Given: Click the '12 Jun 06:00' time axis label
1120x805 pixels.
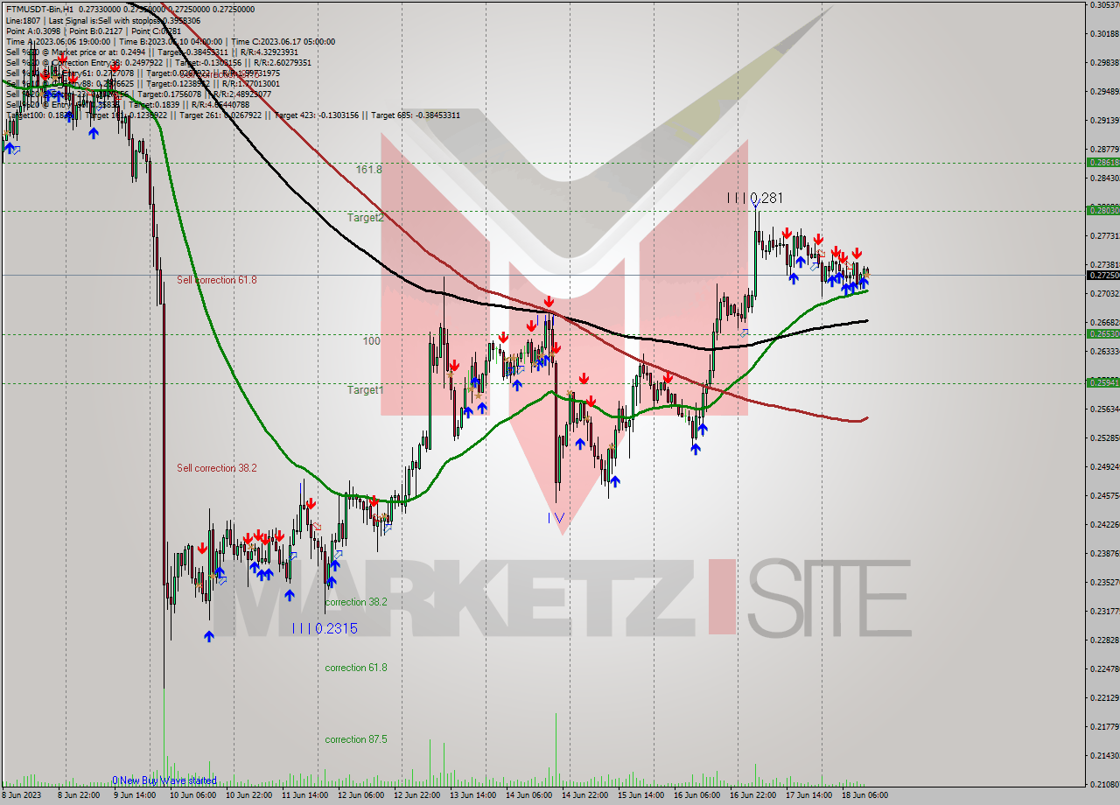Looking at the screenshot, I should tap(360, 796).
